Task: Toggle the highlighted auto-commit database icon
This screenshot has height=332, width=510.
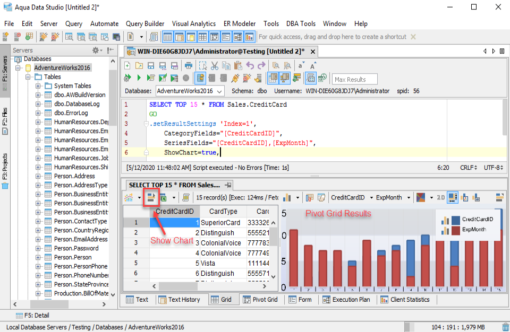Action: [200, 78]
